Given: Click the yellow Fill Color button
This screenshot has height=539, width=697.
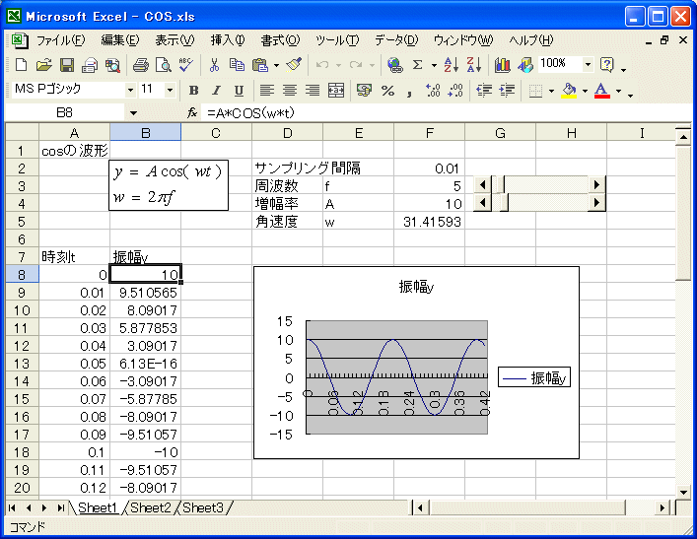Looking at the screenshot, I should tap(569, 91).
